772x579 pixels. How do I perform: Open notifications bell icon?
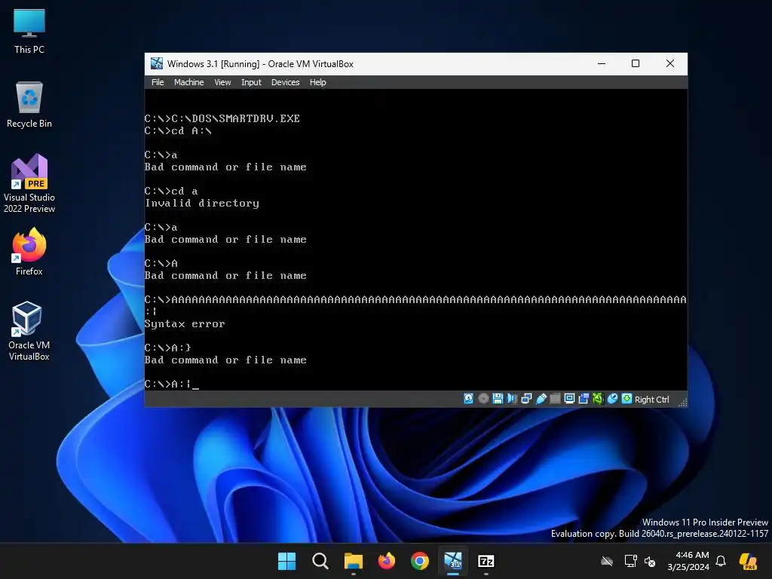pos(721,561)
